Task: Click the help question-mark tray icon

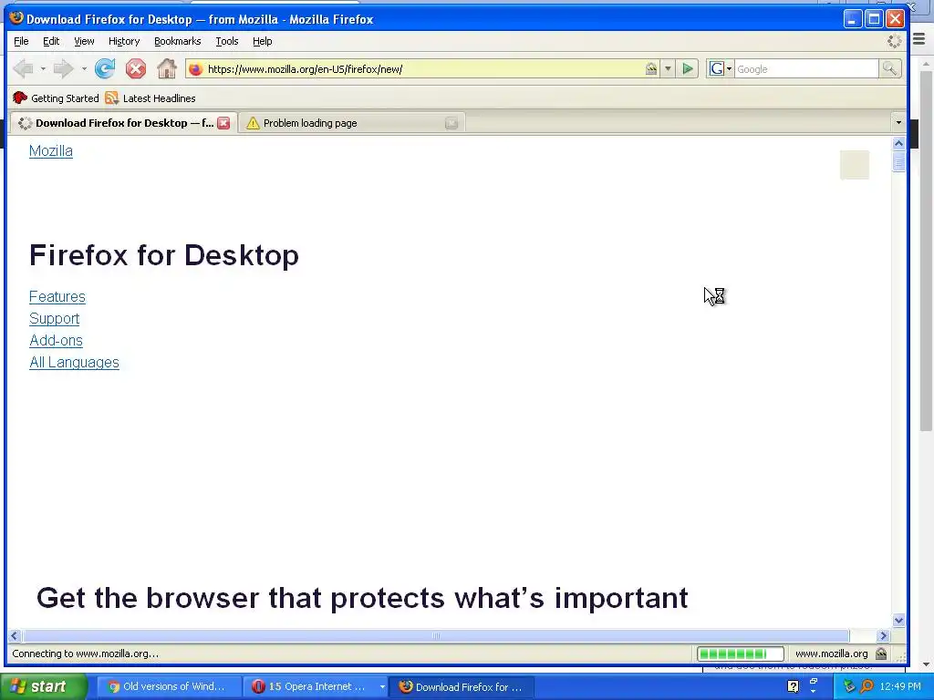Action: coord(793,686)
